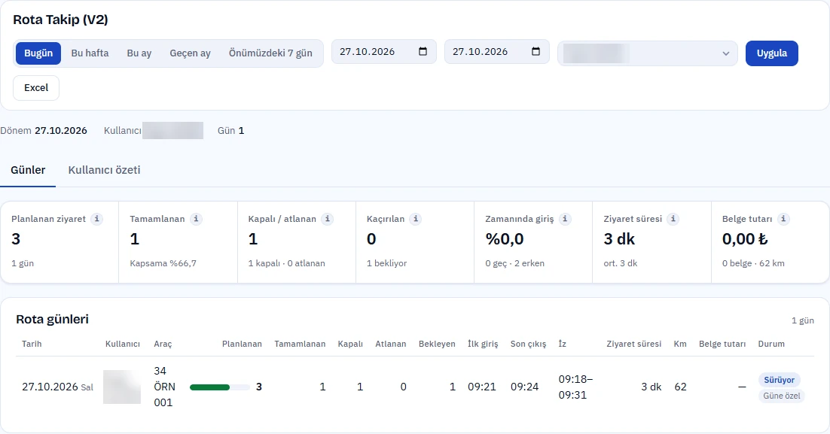Switch to the Kullanıcı özeti tab

[x=104, y=170]
